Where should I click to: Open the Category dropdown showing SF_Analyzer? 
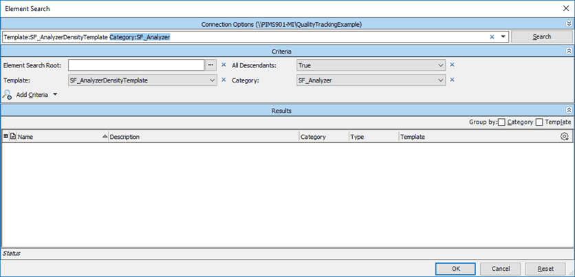tap(371, 80)
